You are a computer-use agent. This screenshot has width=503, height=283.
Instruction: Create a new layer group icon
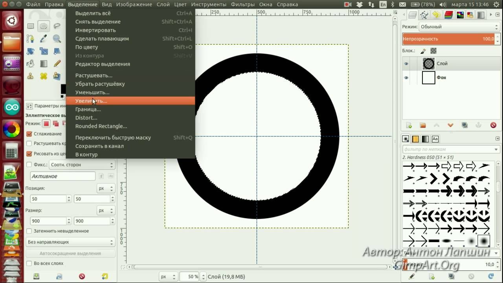coord(423,125)
